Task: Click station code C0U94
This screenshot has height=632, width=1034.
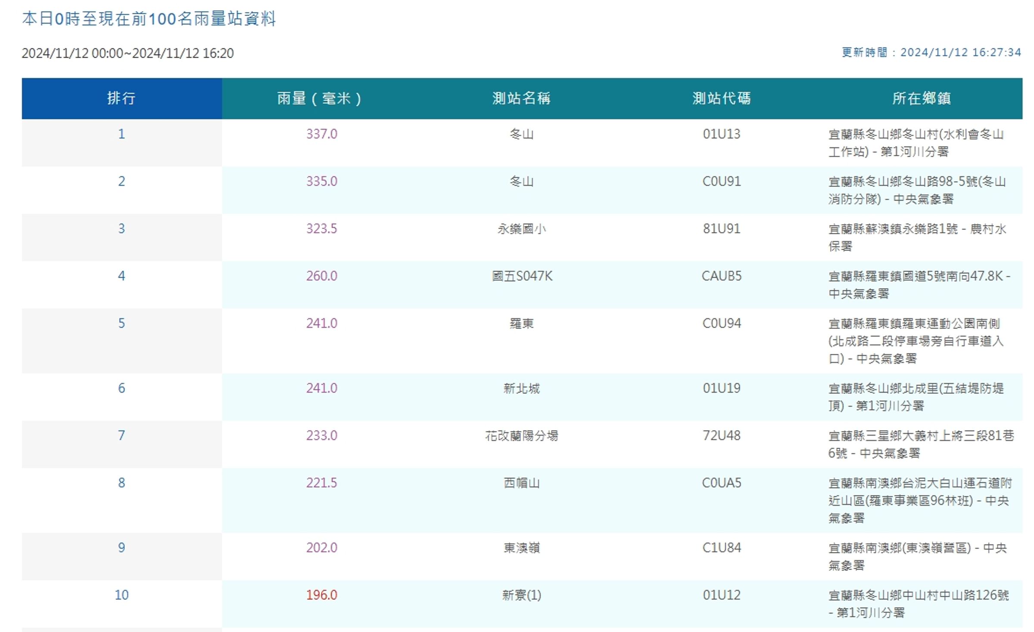Action: [722, 323]
